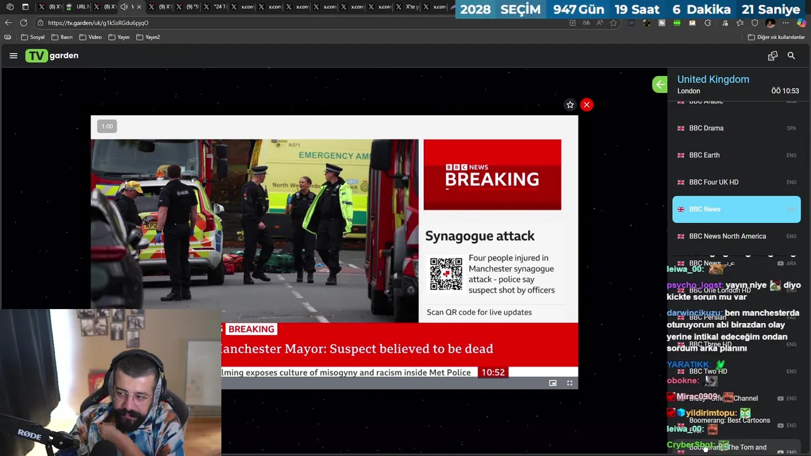
Task: Open Diğer sık kullanılanlar folder
Action: [x=776, y=37]
